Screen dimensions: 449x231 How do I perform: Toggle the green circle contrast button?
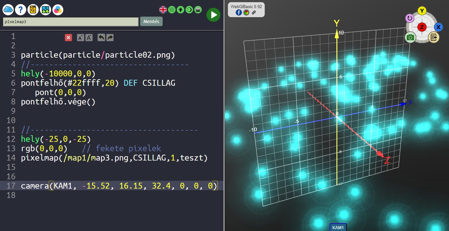pos(189,10)
